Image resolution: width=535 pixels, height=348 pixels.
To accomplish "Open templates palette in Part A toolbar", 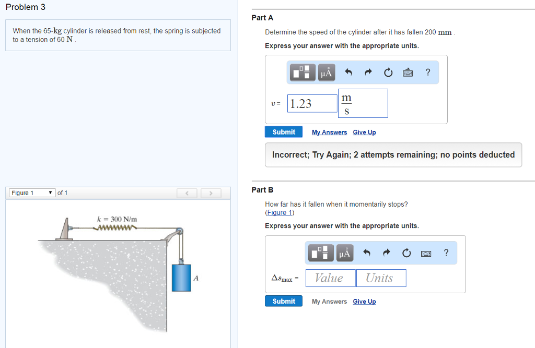I will tap(303, 73).
